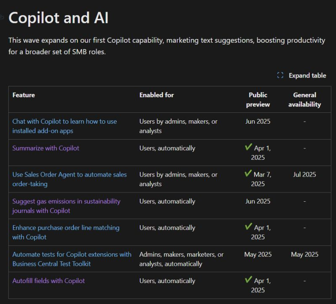Open Suggest gas emissions in sustainability journals link
Screen dimensions: 336x304
(66, 206)
